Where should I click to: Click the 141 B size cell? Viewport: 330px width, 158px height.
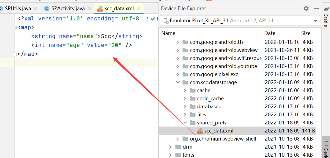pyautogui.click(x=308, y=131)
